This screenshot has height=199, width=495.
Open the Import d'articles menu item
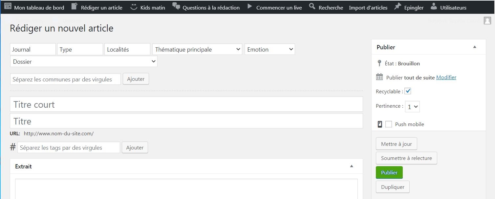[x=368, y=8]
